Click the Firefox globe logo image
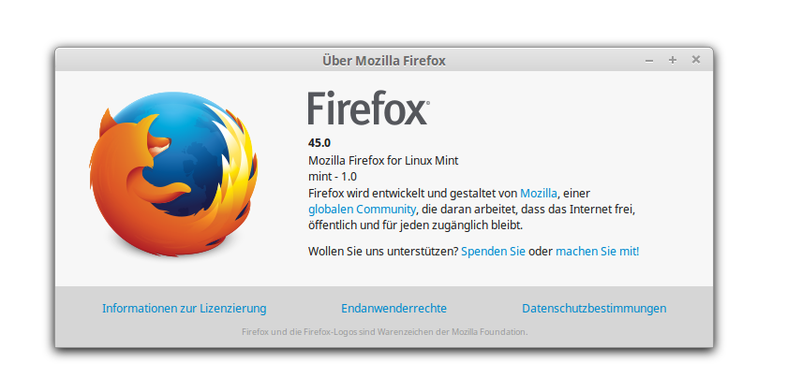This screenshot has height=392, width=787. click(173, 174)
